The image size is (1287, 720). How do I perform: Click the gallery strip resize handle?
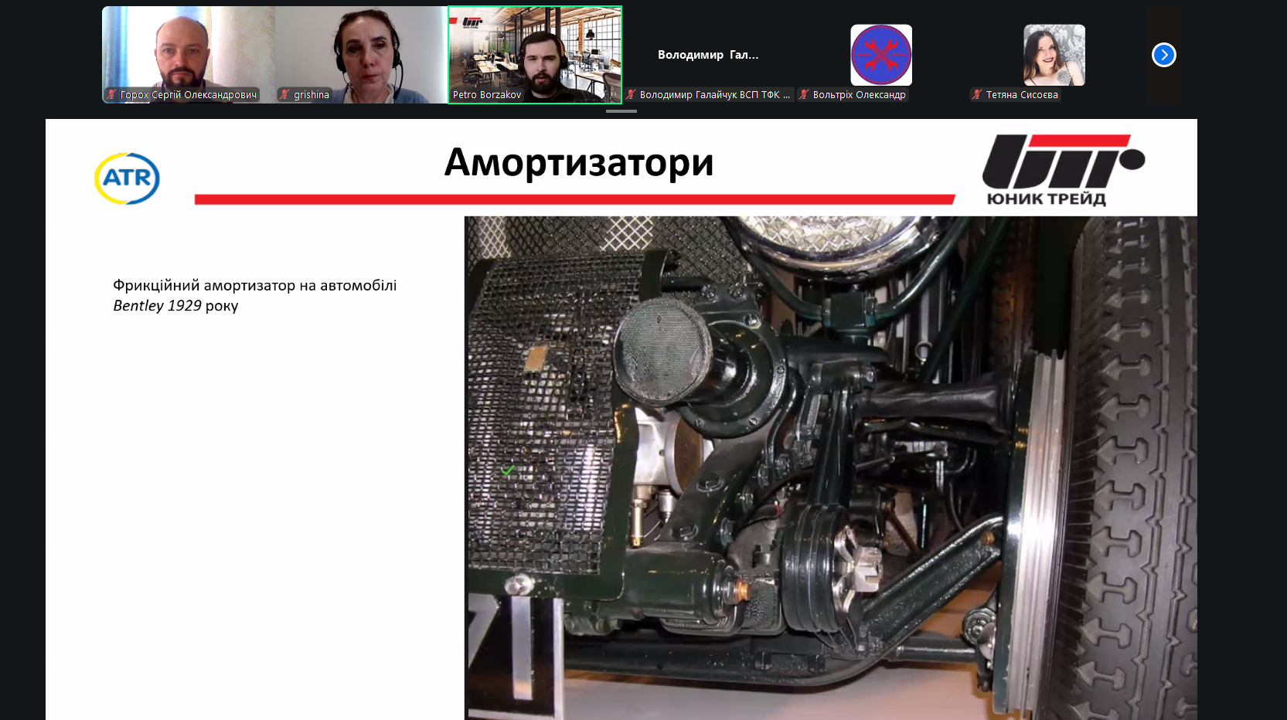[x=621, y=111]
